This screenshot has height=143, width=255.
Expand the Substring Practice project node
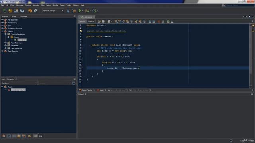(x=2, y=28)
